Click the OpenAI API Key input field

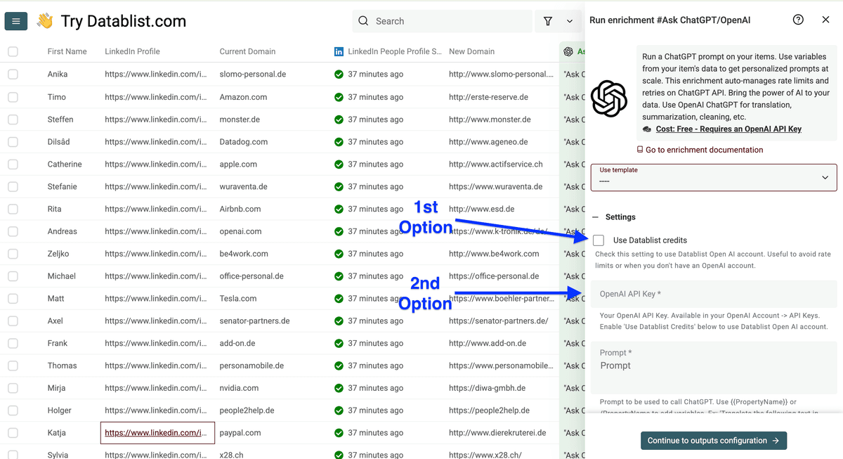pyautogui.click(x=714, y=294)
